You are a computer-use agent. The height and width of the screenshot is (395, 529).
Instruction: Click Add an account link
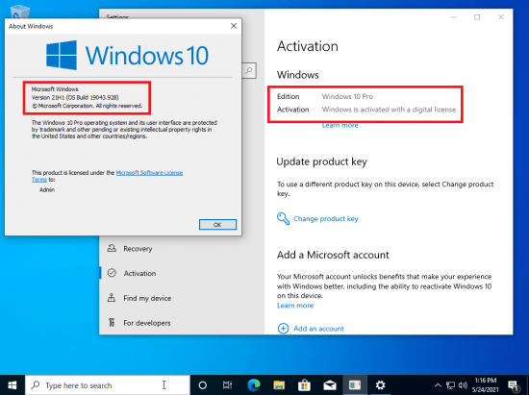pyautogui.click(x=318, y=329)
